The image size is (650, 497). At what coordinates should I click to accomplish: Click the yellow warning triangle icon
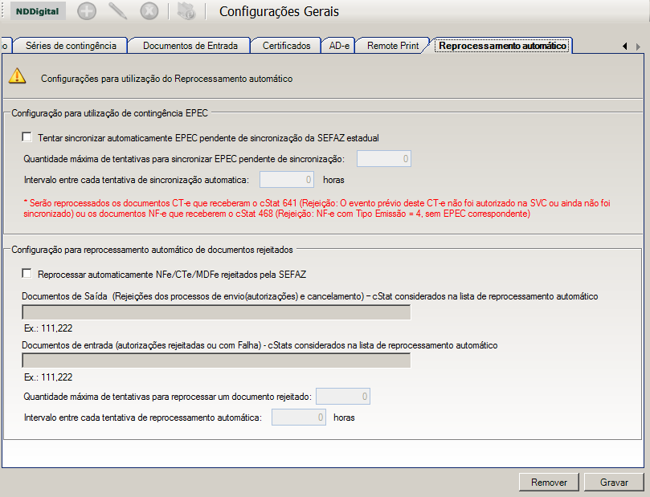[x=18, y=76]
